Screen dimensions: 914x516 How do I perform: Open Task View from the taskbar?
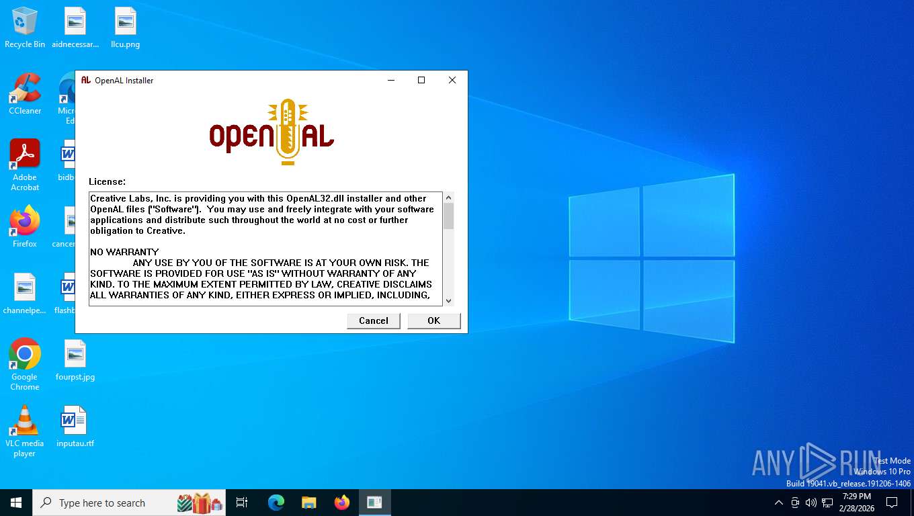(x=242, y=503)
